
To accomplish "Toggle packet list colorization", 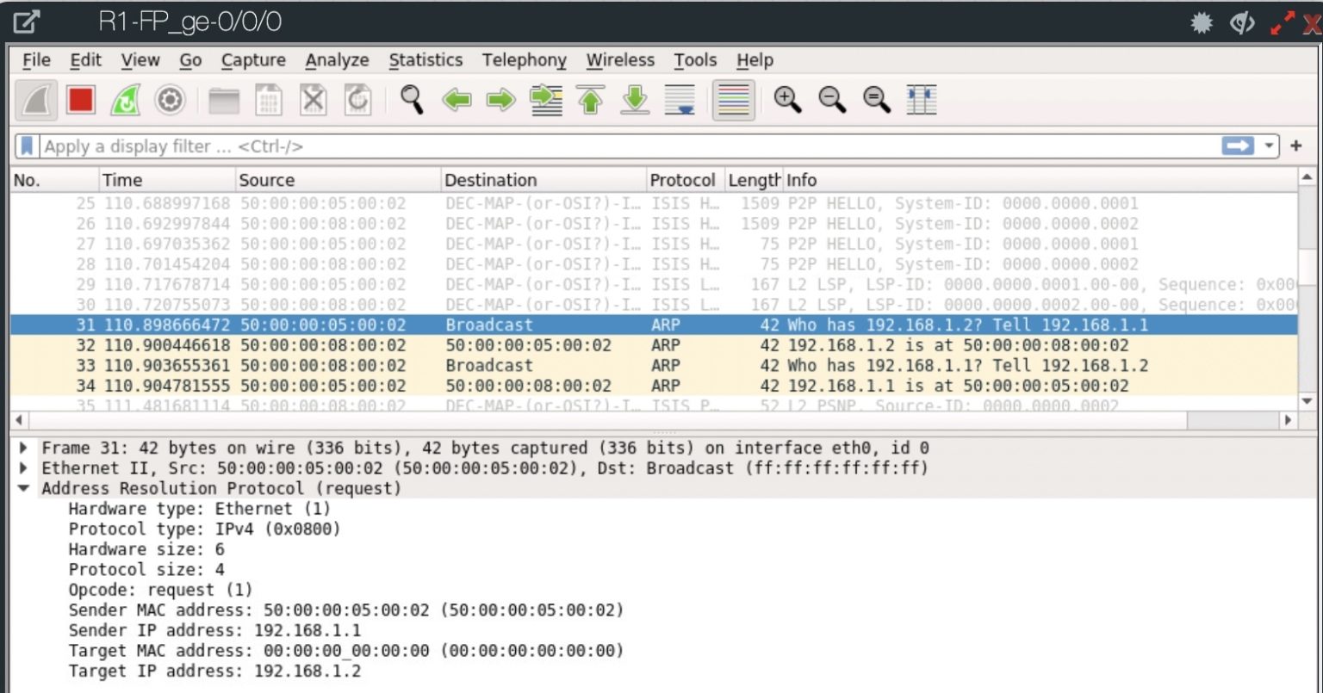I will point(733,100).
